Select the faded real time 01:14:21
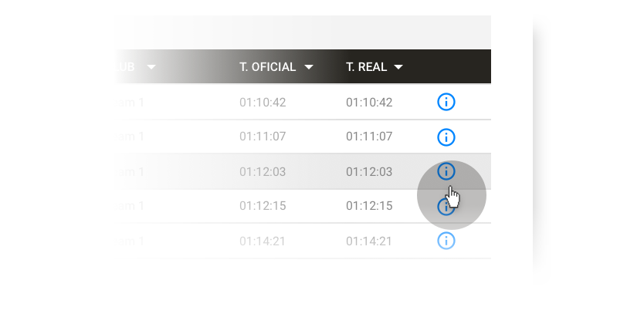627x324 pixels. (x=369, y=241)
